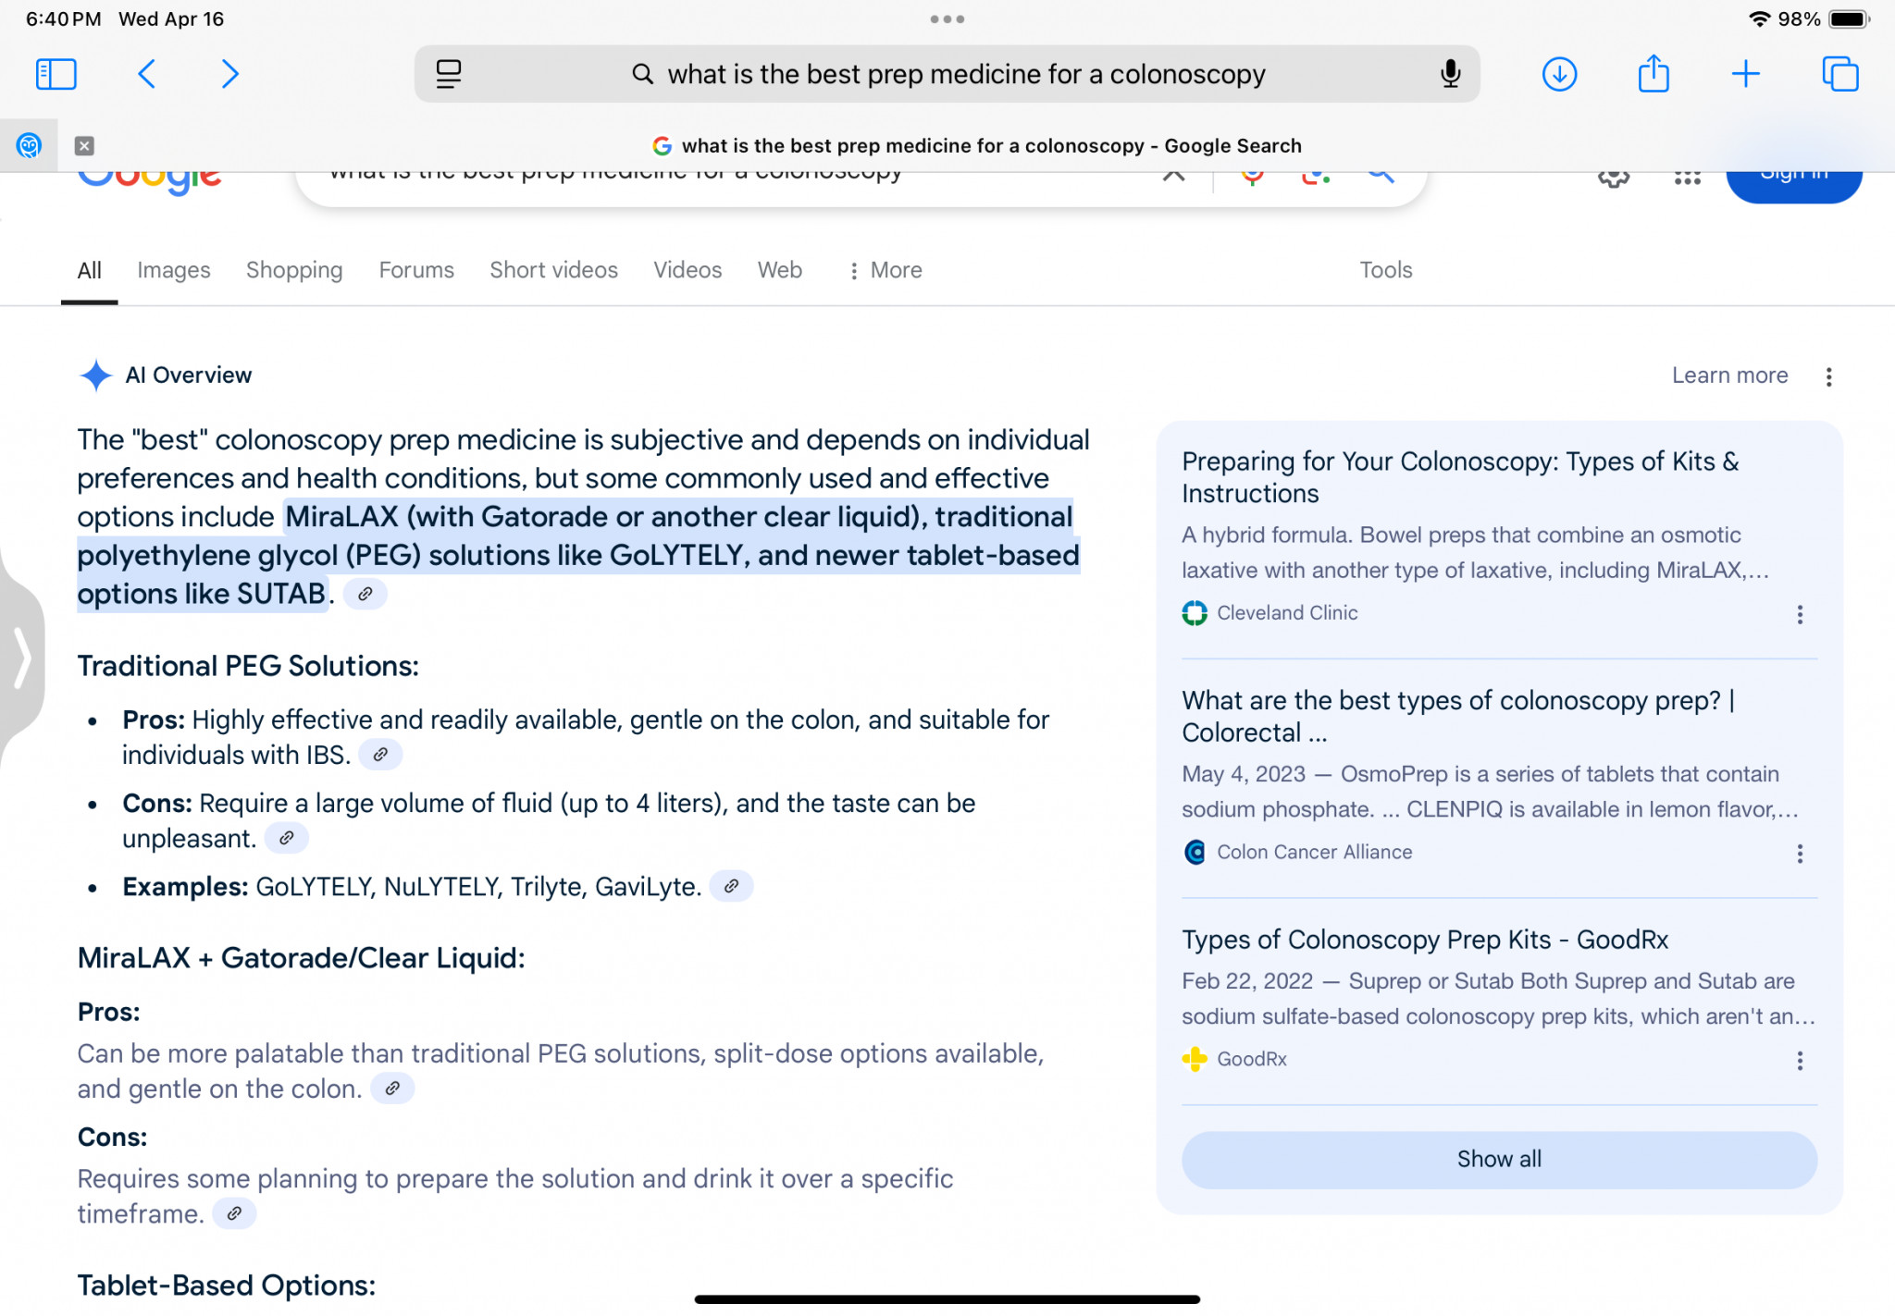Click the Cleveland Clinic source label
The width and height of the screenshot is (1895, 1316).
(x=1287, y=613)
